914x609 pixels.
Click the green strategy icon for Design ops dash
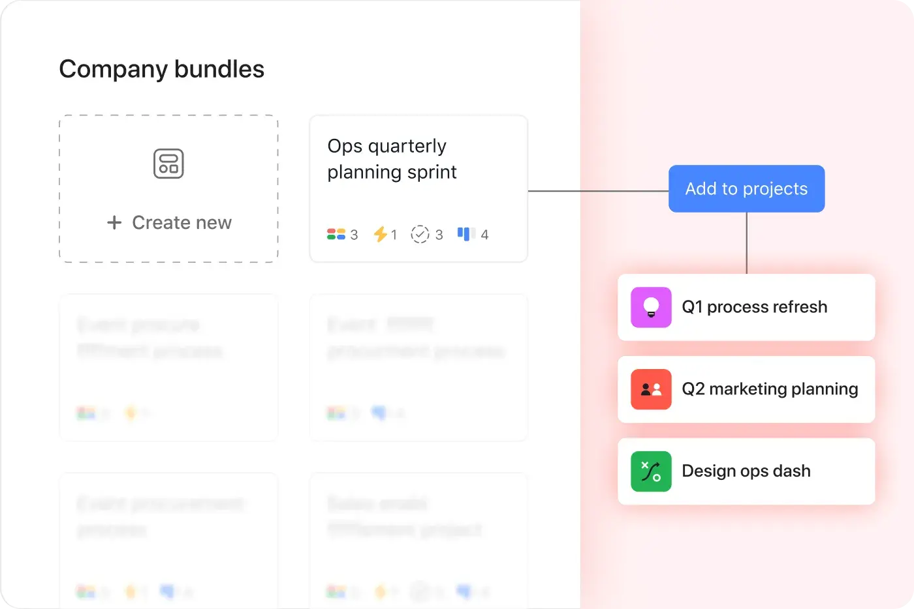(651, 471)
